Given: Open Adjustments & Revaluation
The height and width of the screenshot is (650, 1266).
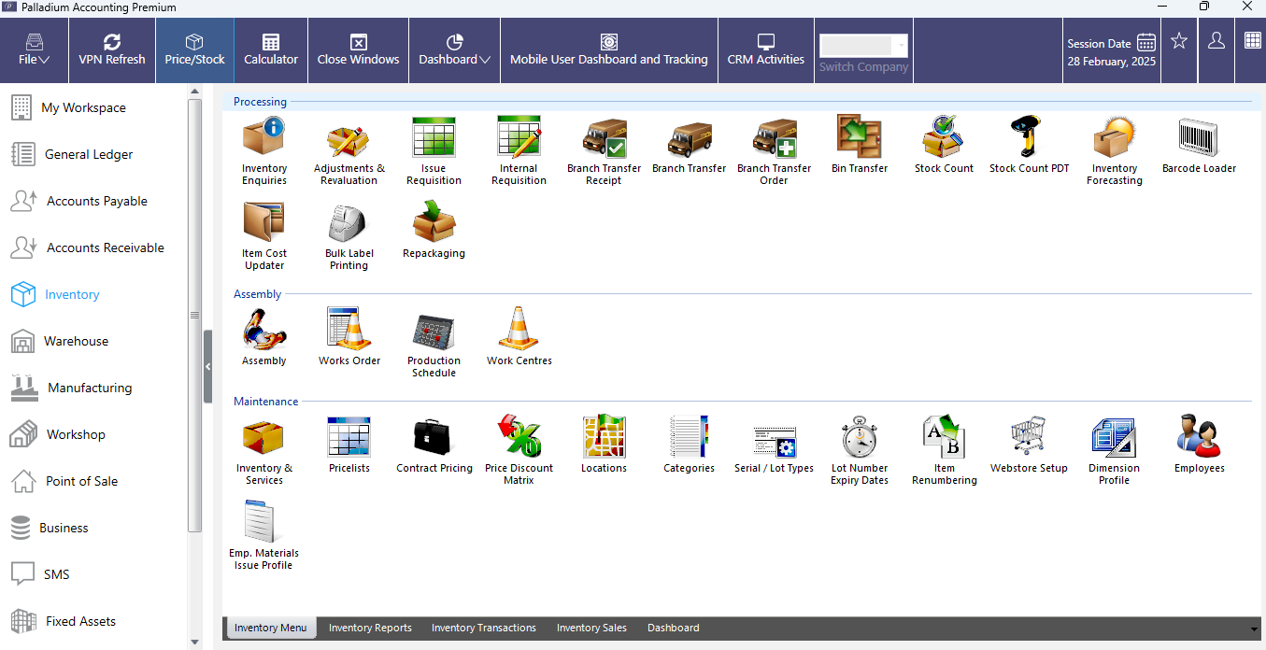Looking at the screenshot, I should coord(349,150).
